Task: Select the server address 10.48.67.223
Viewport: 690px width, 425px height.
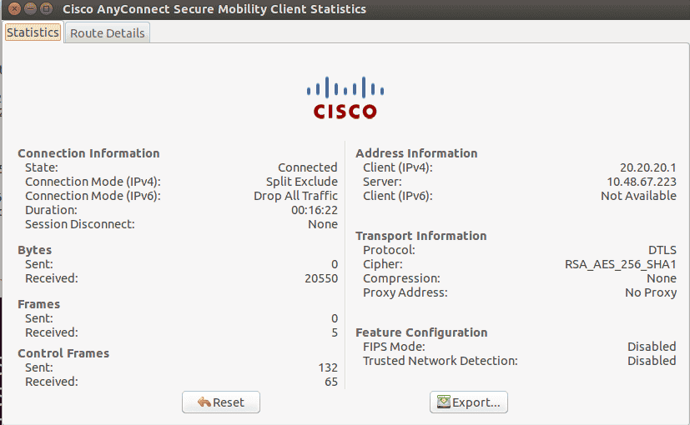Action: (x=642, y=182)
